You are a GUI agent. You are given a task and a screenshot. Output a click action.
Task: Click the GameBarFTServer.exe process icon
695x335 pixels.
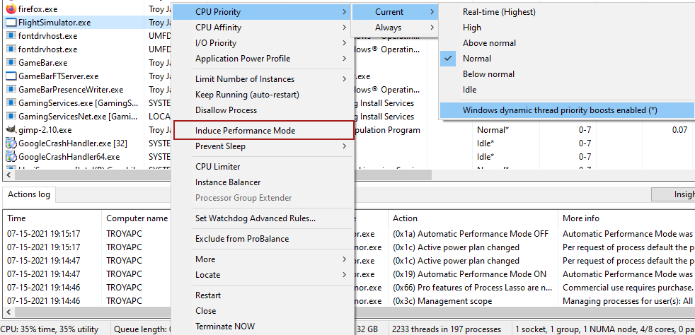(11, 76)
